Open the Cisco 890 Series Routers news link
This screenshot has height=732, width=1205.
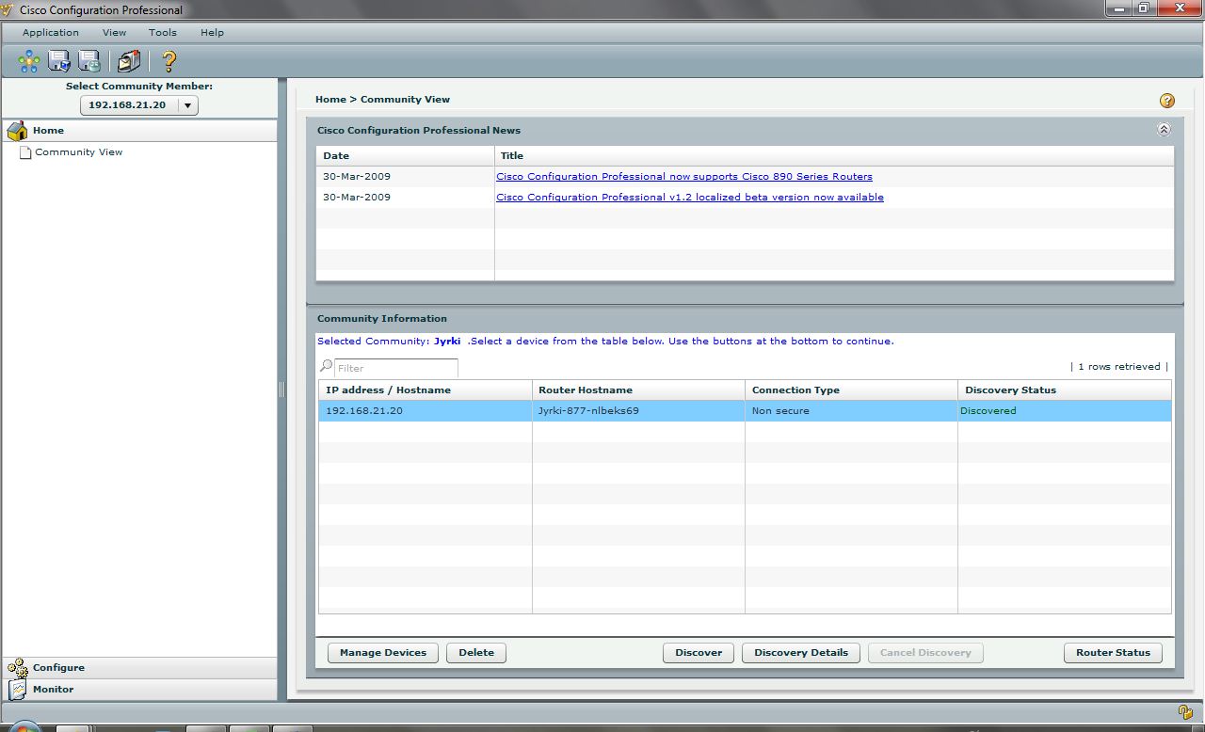coord(684,177)
